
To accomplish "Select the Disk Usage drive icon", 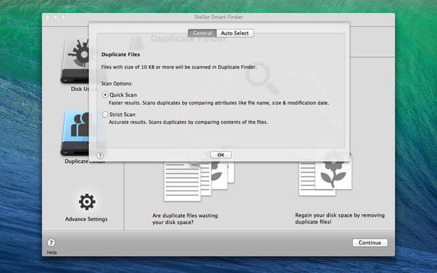I will (x=75, y=61).
